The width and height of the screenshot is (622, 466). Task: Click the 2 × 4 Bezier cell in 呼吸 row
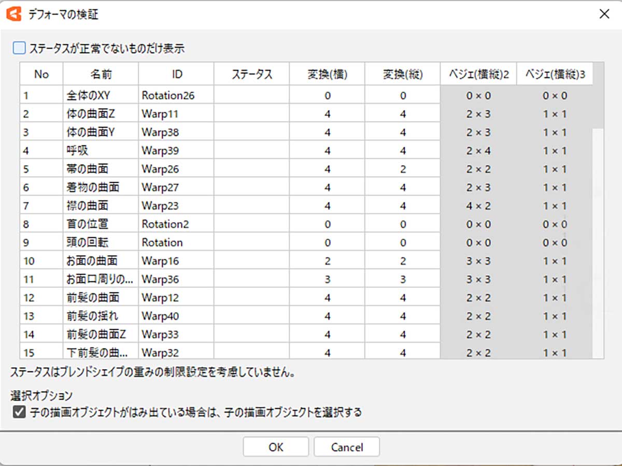[x=478, y=151]
